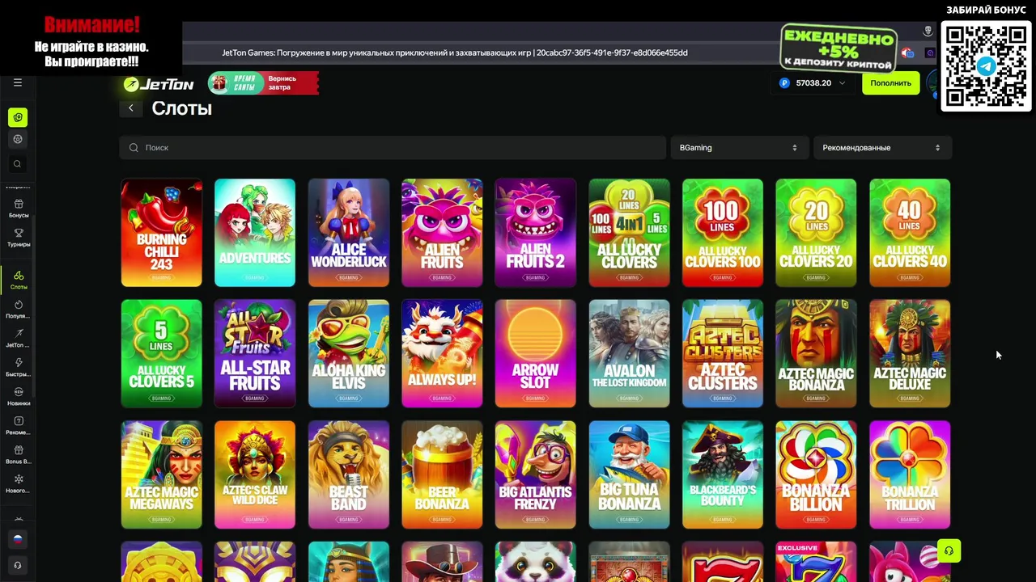Open All Lucky Clovers 100 game
The width and height of the screenshot is (1036, 582).
pos(723,233)
